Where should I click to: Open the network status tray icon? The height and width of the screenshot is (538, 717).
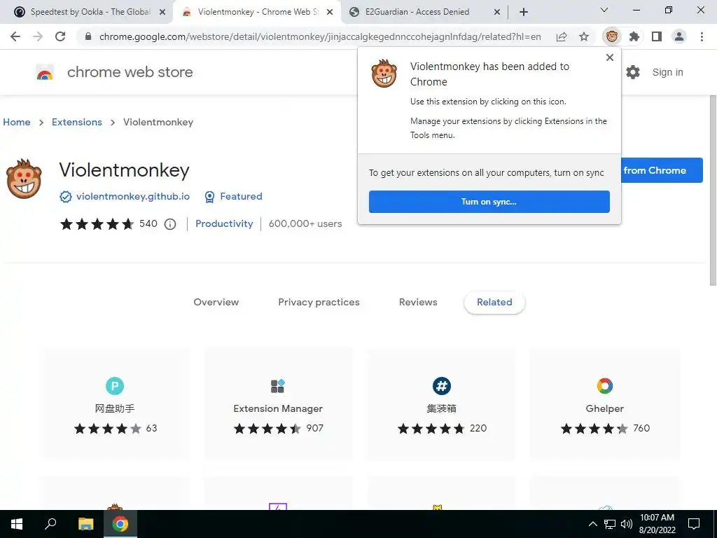(x=610, y=524)
